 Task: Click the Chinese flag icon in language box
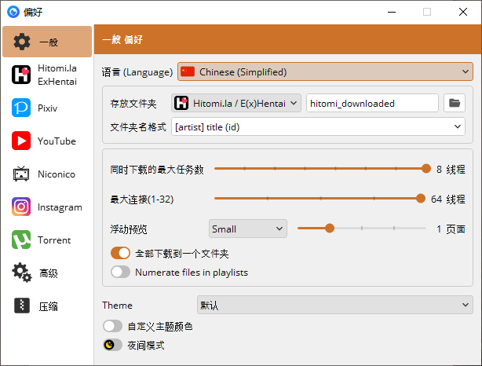[x=188, y=71]
